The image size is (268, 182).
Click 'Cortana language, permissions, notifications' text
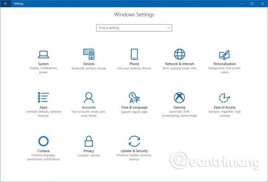[x=43, y=157]
